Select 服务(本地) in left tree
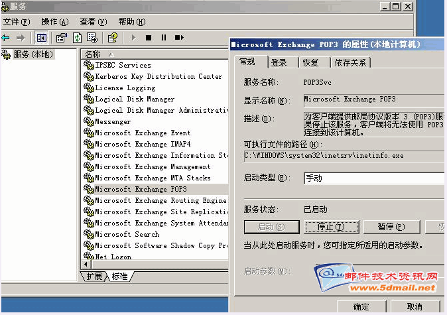The image size is (447, 315). [x=31, y=54]
